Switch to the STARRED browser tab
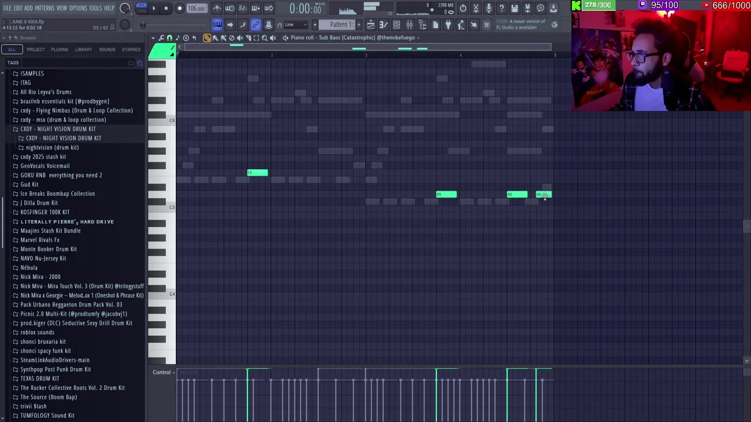The height and width of the screenshot is (422, 751). [131, 49]
